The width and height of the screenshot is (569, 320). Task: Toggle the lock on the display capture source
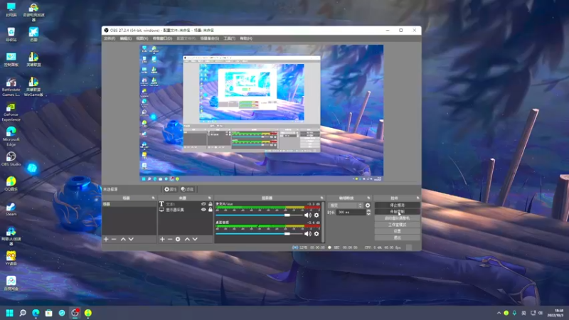(210, 210)
